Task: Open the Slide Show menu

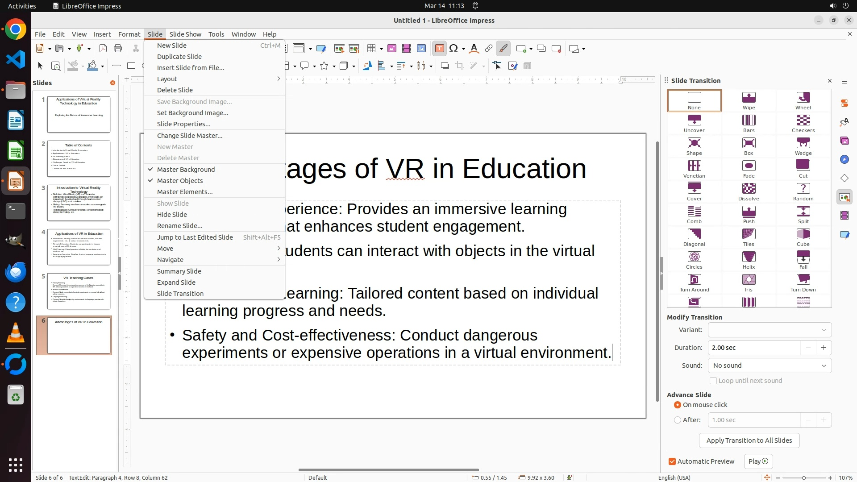Action: click(185, 34)
